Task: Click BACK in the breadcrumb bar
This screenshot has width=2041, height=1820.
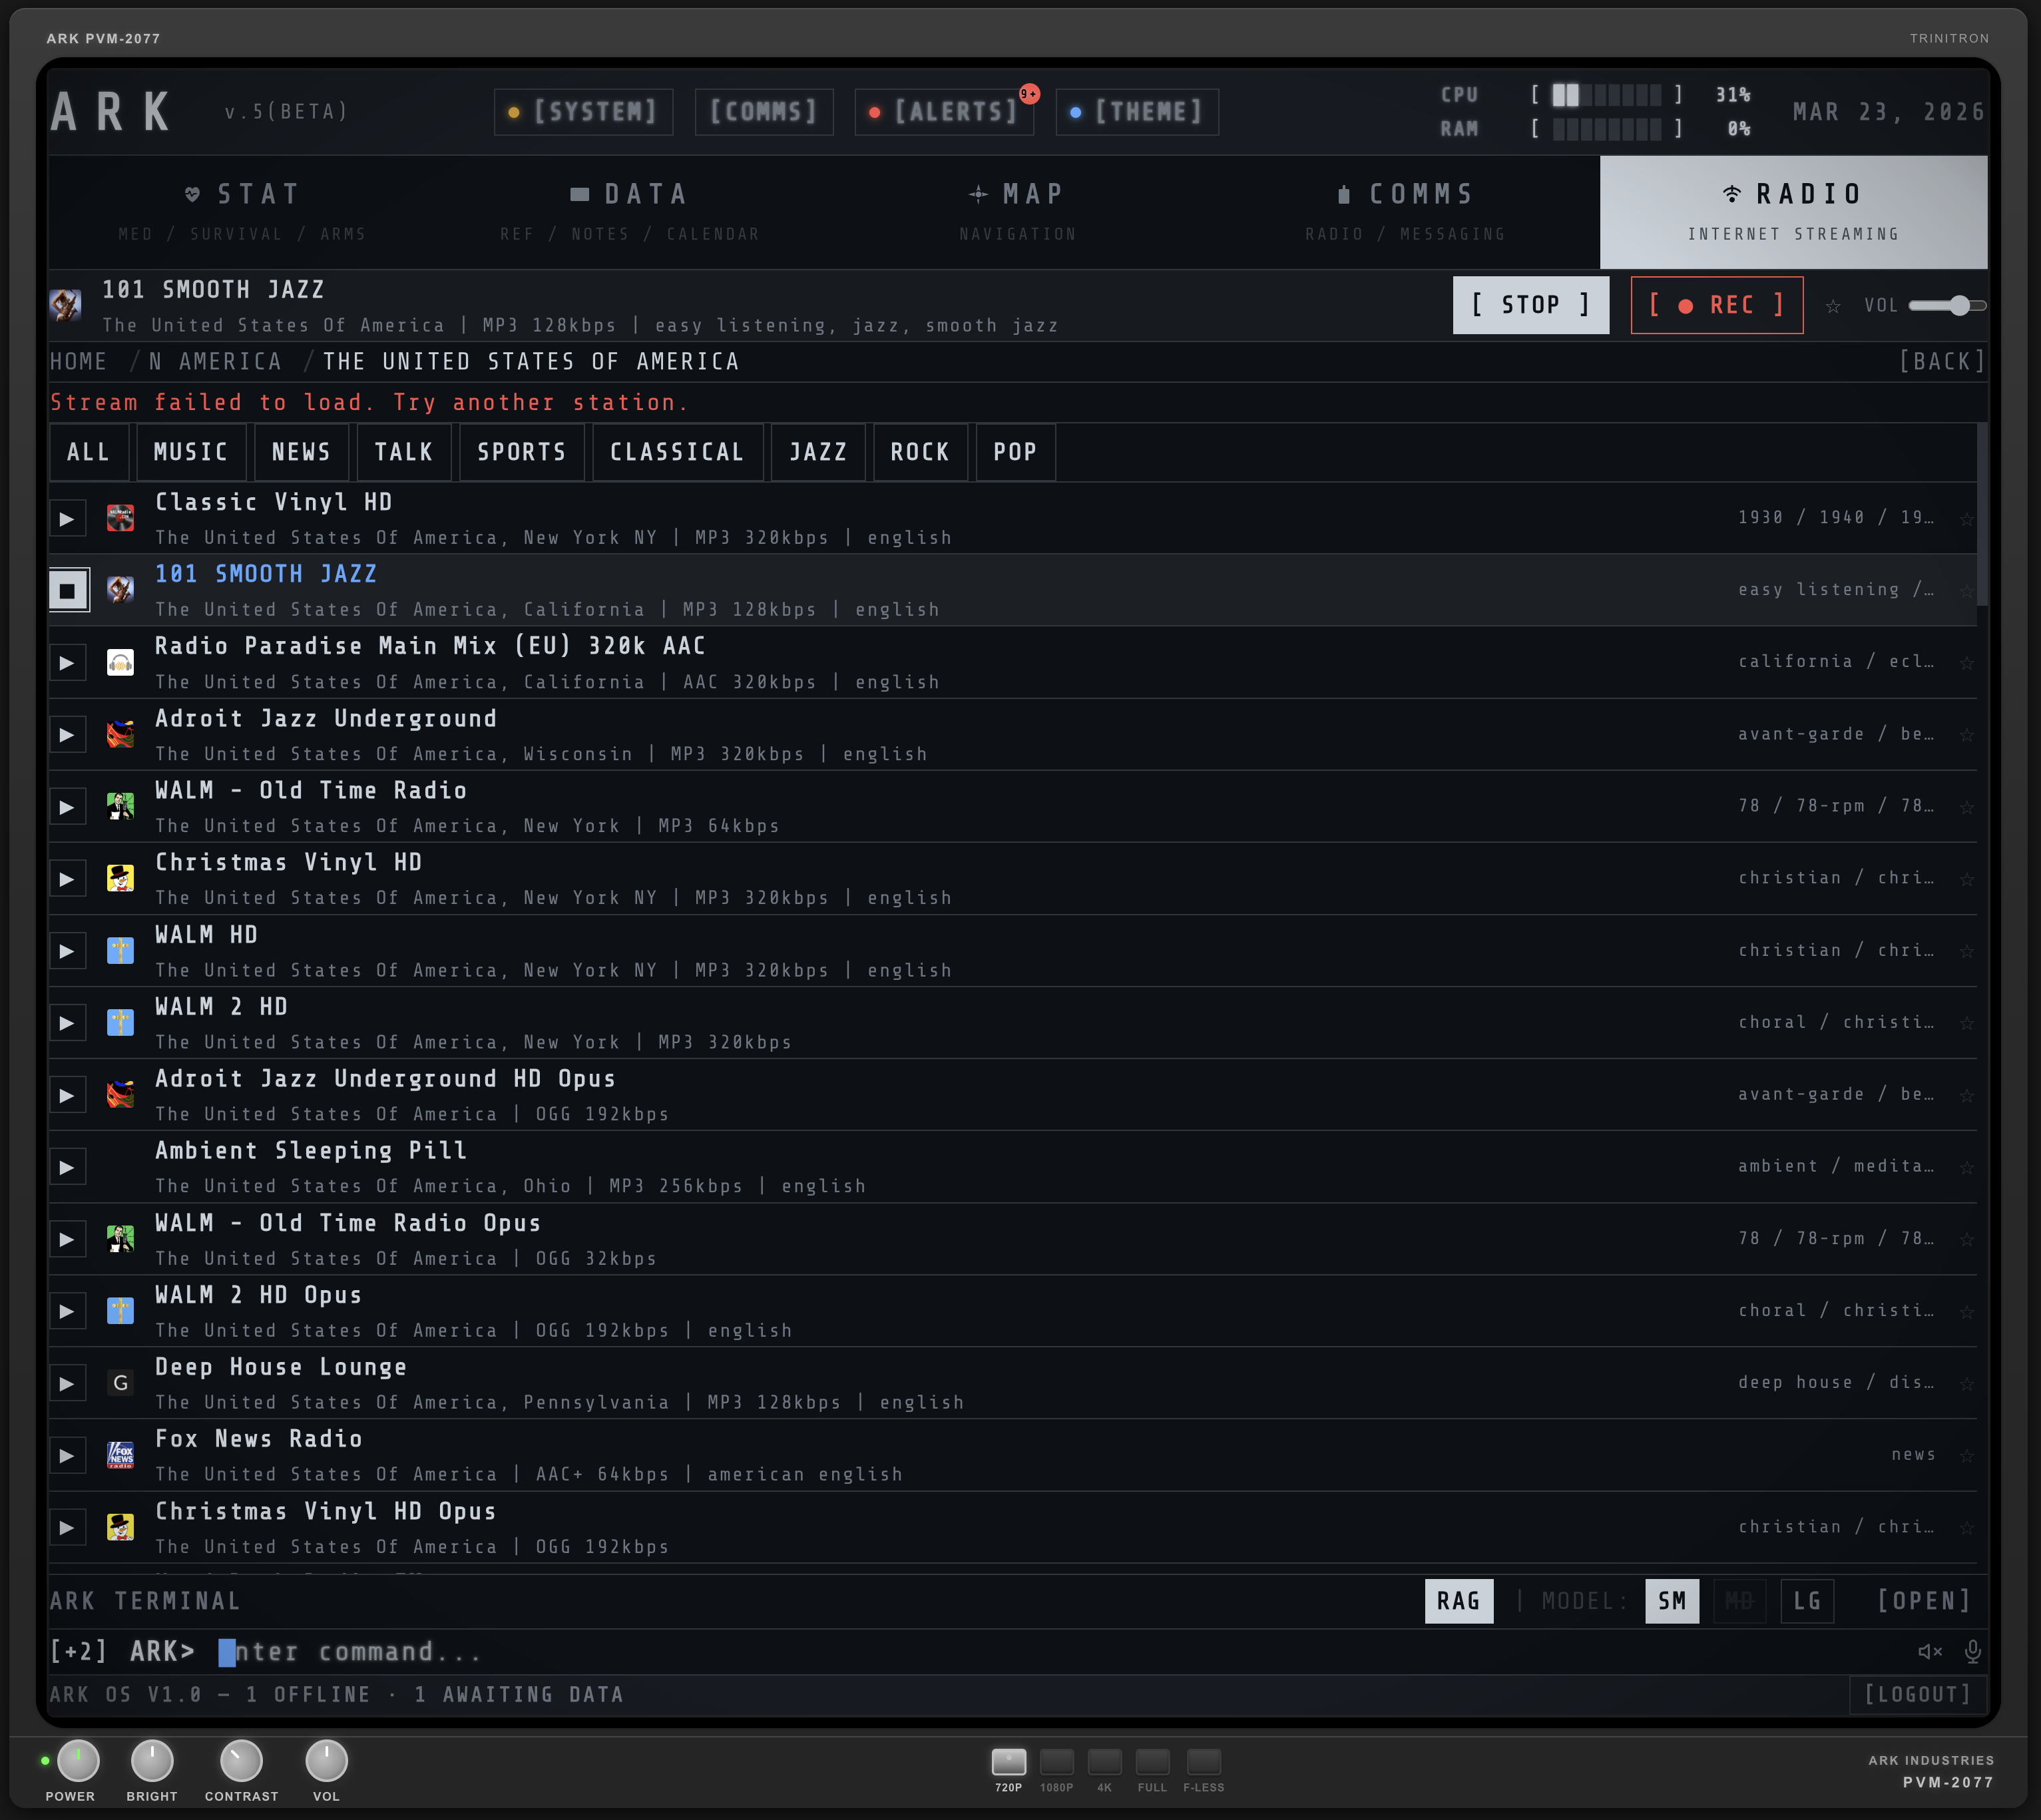Action: 1941,361
